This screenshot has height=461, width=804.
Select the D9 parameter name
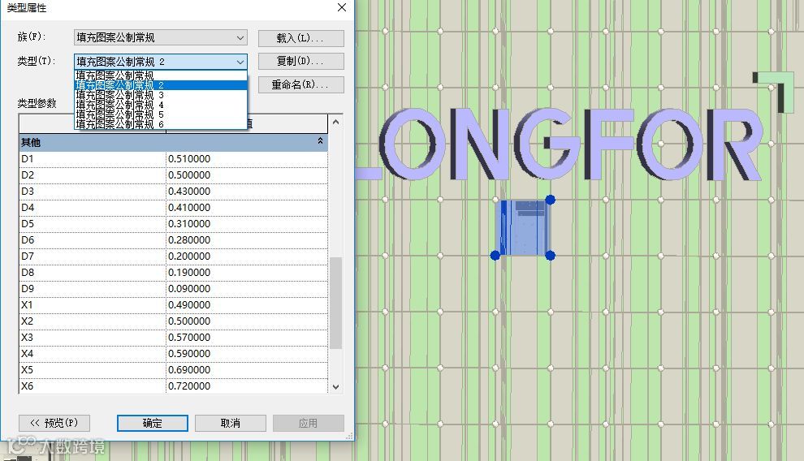pos(93,289)
